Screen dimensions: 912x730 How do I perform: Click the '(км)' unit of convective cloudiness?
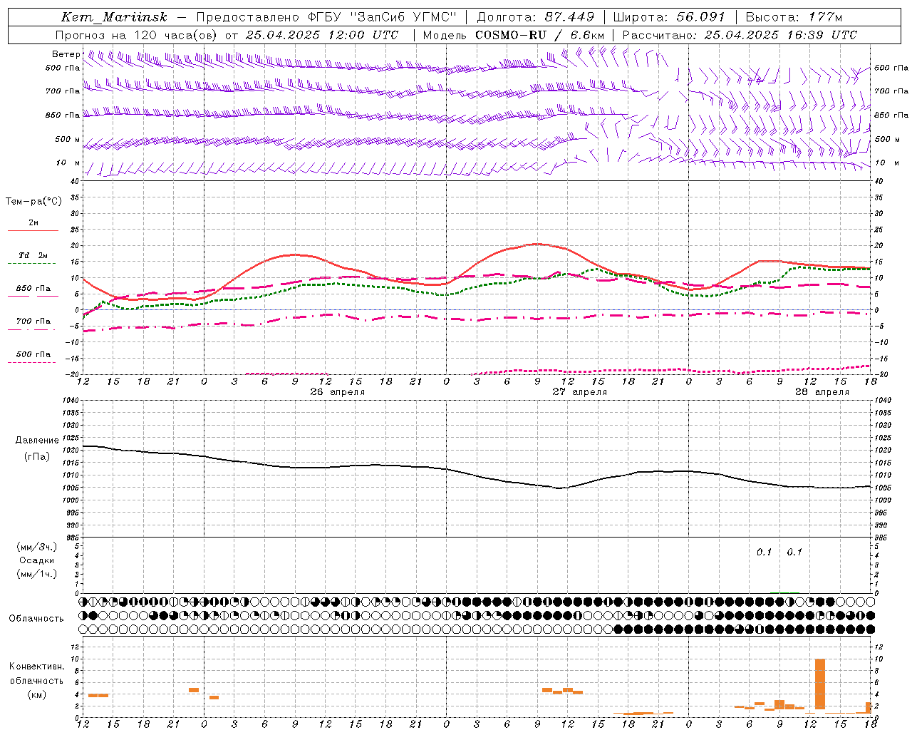click(x=36, y=694)
